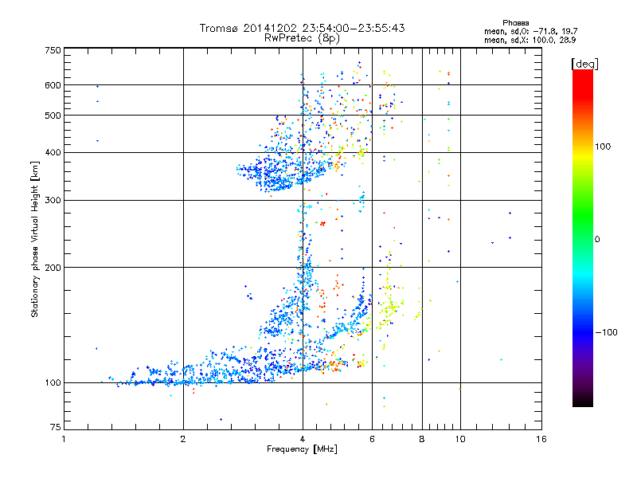Viewport: 637px width, 478px height.
Task: Click the frequency axis tick label "4"
Action: [303, 439]
